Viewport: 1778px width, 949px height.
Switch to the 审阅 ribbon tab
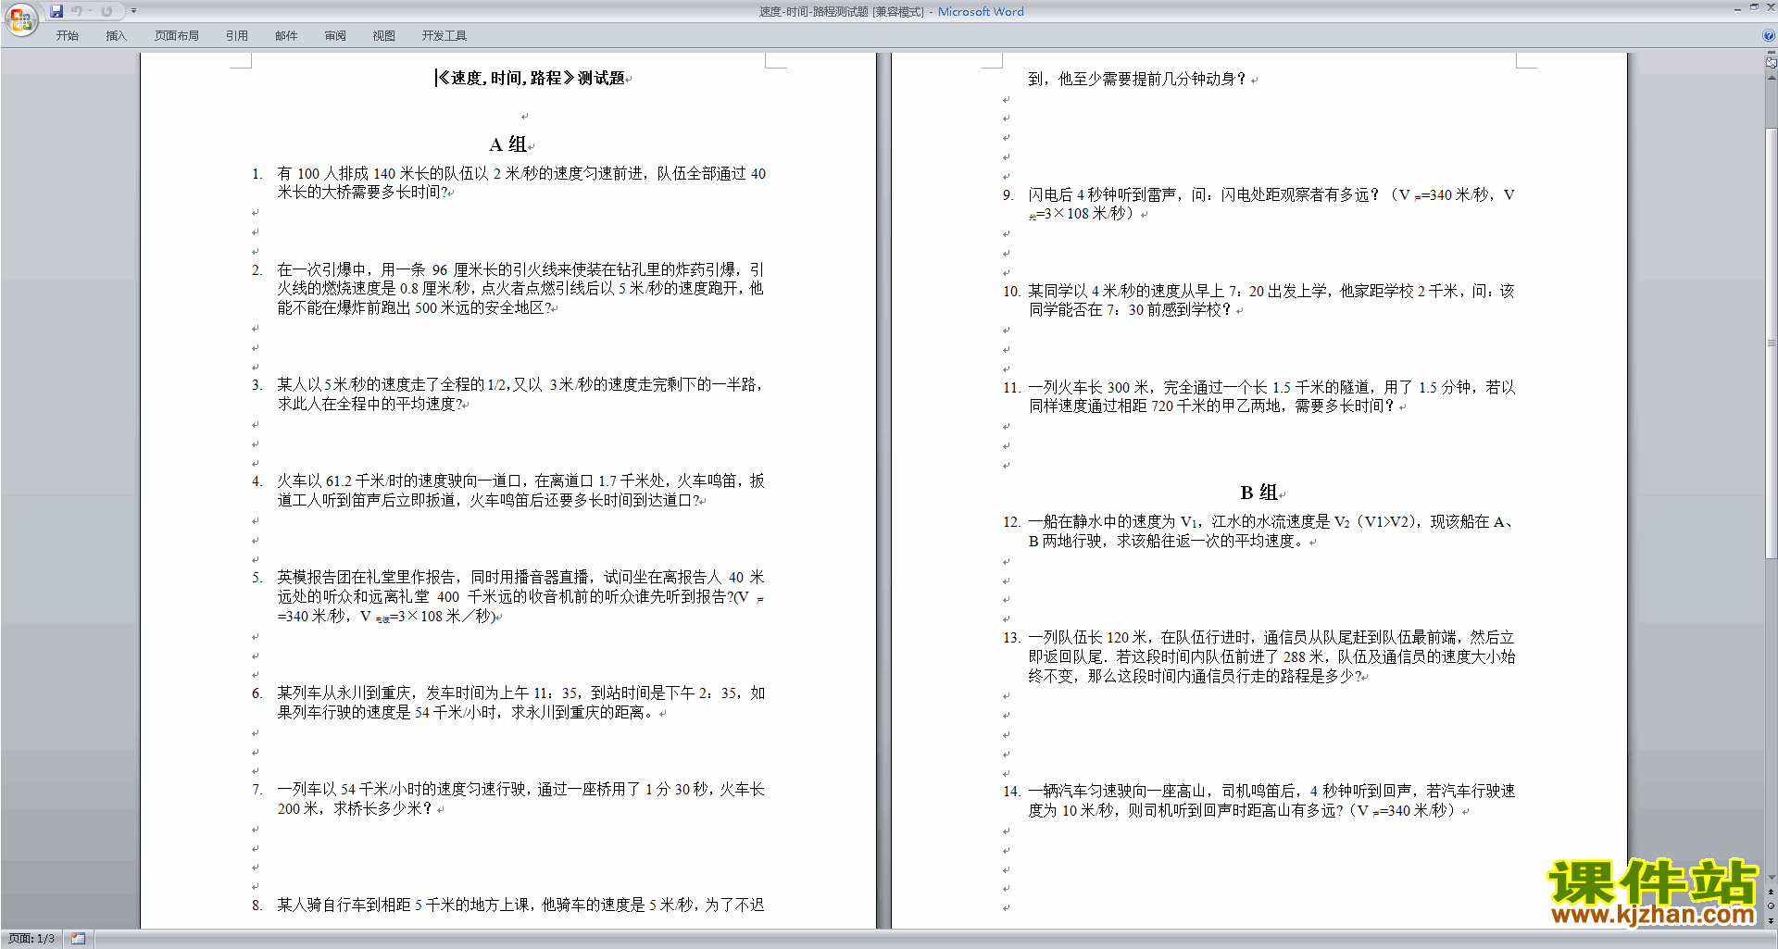click(x=335, y=35)
